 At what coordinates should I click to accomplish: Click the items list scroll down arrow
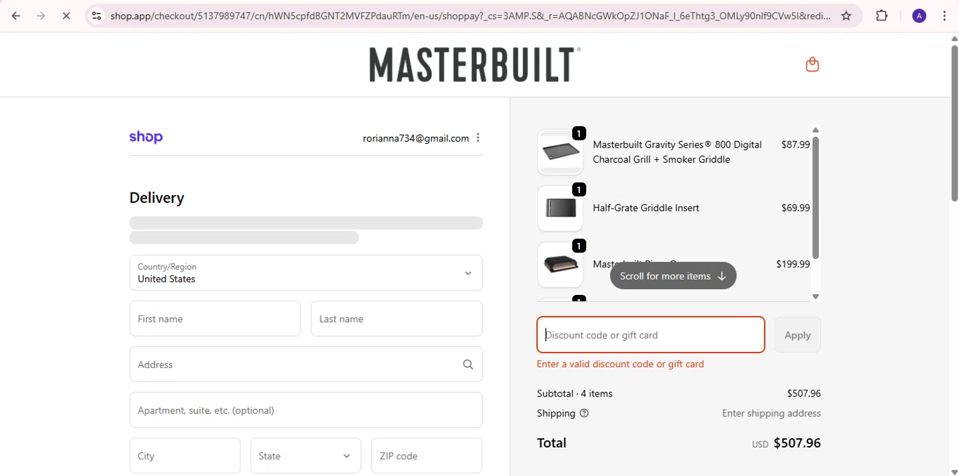tap(815, 296)
